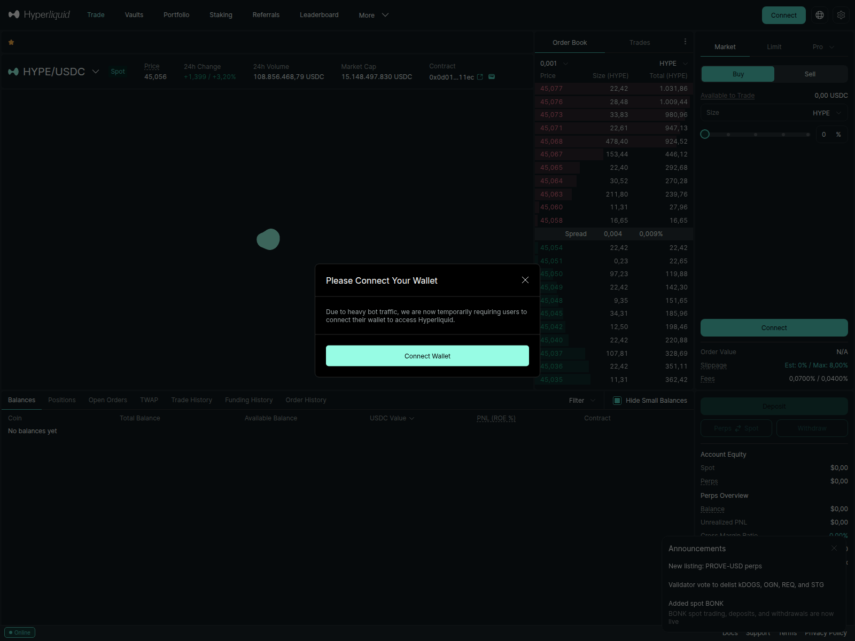Image resolution: width=855 pixels, height=641 pixels.
Task: Open the Vaults nav item
Action: click(x=134, y=15)
